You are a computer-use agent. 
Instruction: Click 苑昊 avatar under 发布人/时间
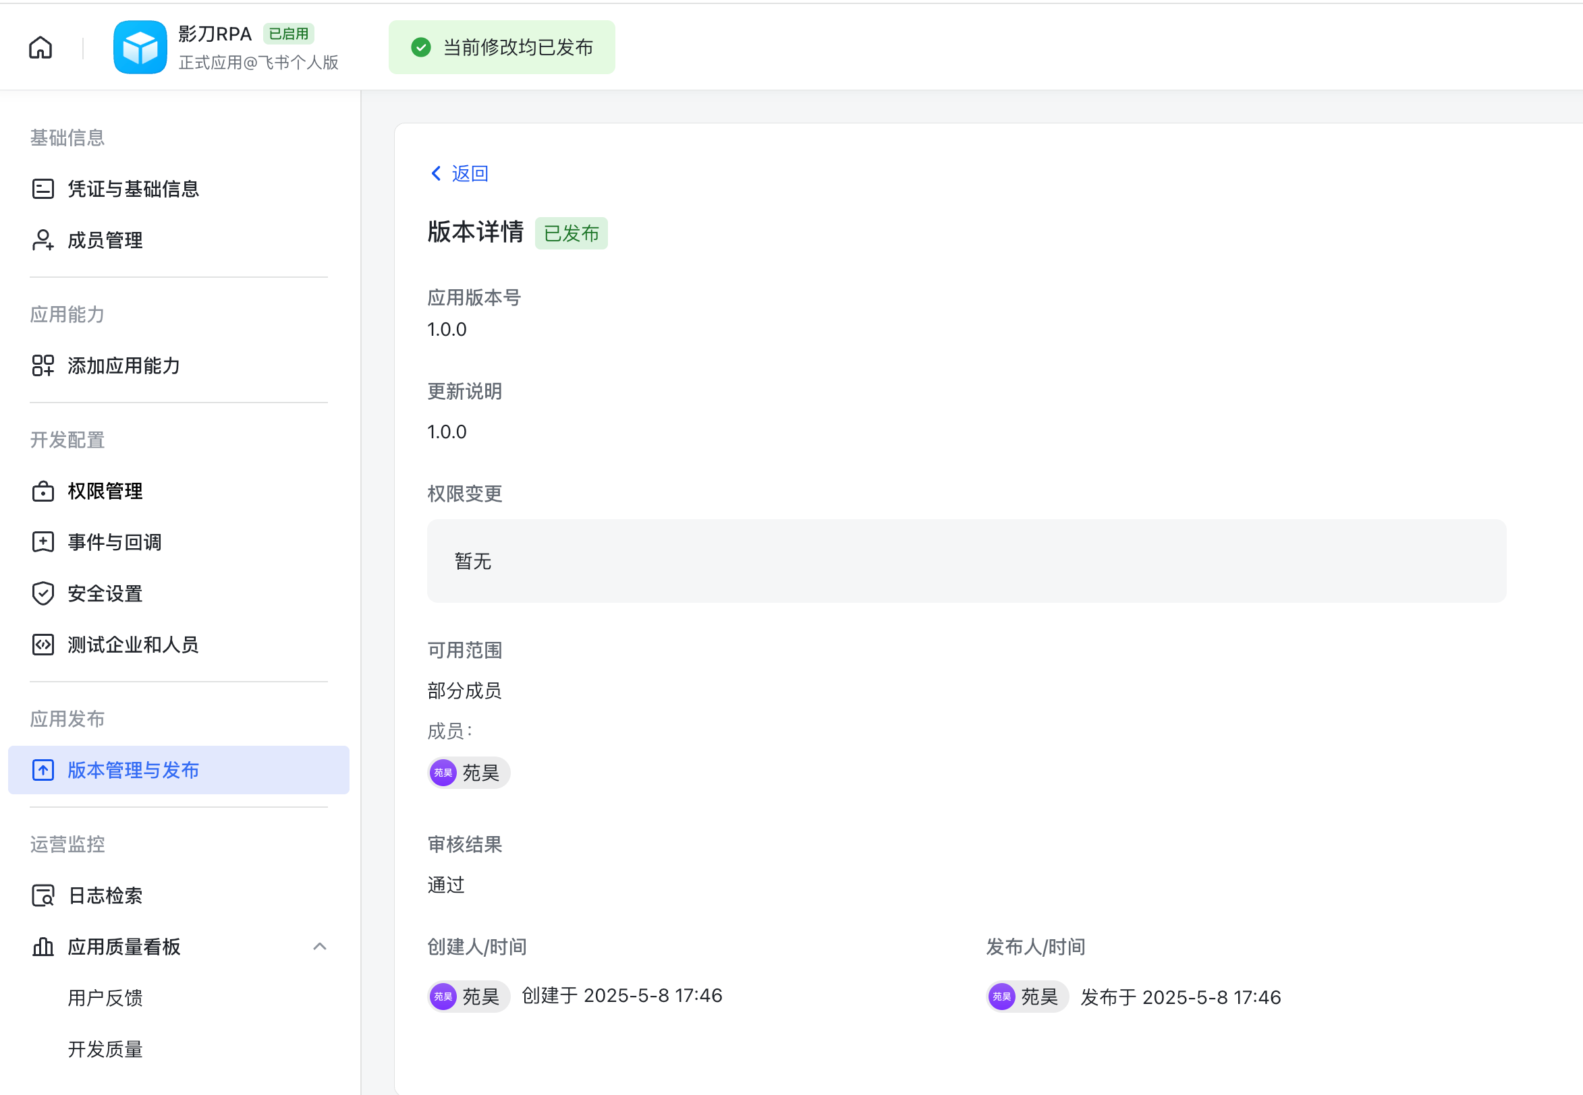tap(1001, 997)
